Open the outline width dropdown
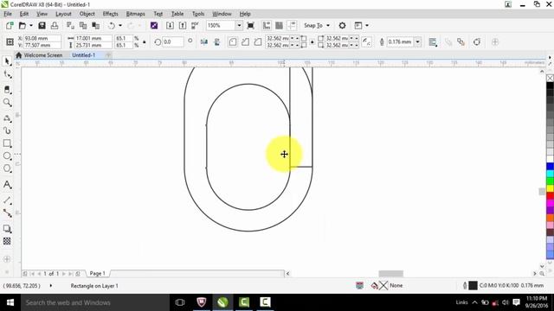The image size is (554, 311). click(x=417, y=42)
